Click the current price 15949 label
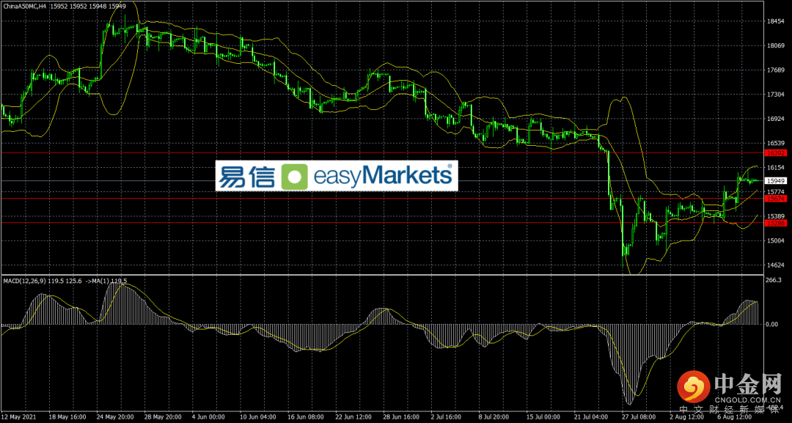 [x=775, y=180]
